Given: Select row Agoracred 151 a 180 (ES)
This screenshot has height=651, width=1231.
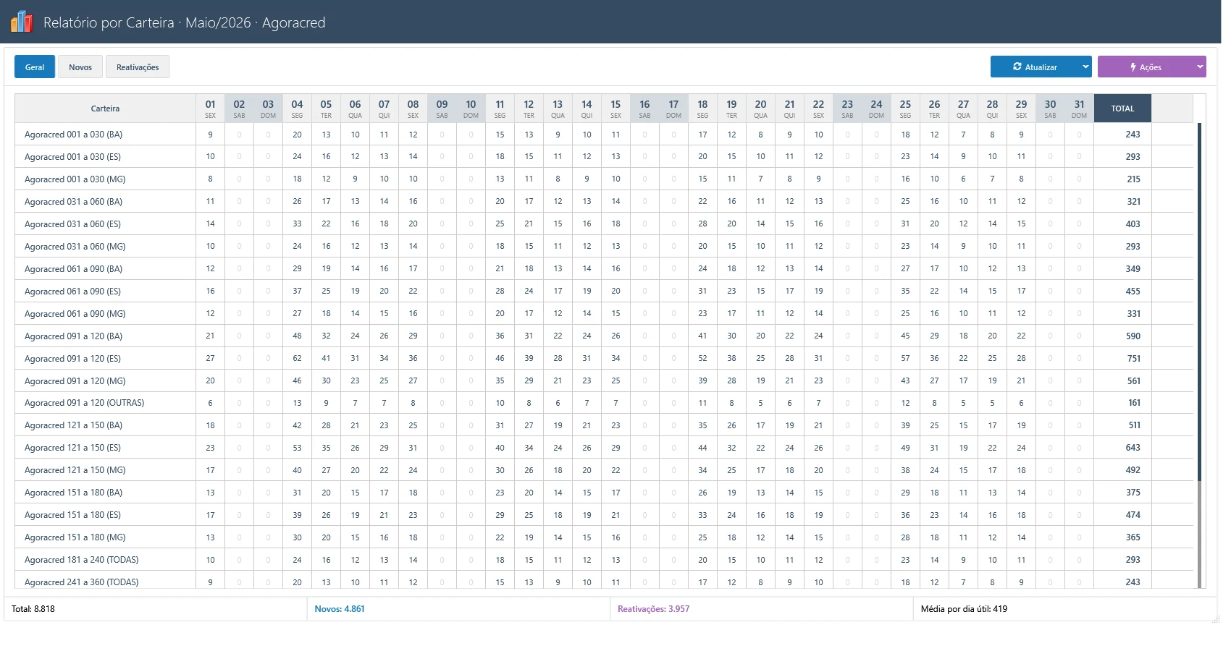Looking at the screenshot, I should 604,515.
